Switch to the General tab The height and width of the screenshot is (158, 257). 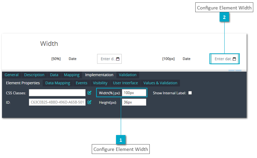tap(11, 75)
